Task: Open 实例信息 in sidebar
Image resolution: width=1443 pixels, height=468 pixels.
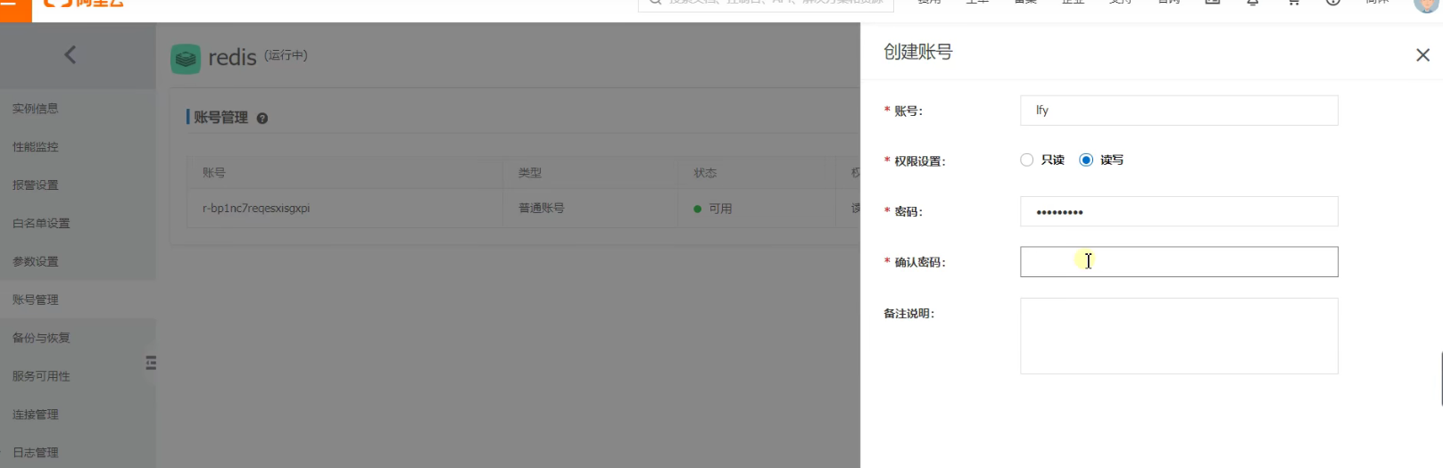Action: 36,109
